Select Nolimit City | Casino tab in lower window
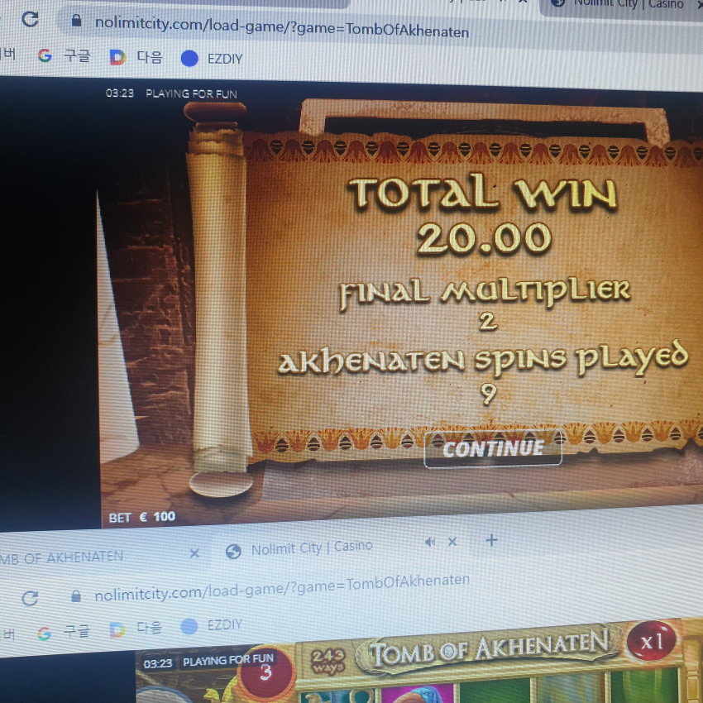 [311, 548]
